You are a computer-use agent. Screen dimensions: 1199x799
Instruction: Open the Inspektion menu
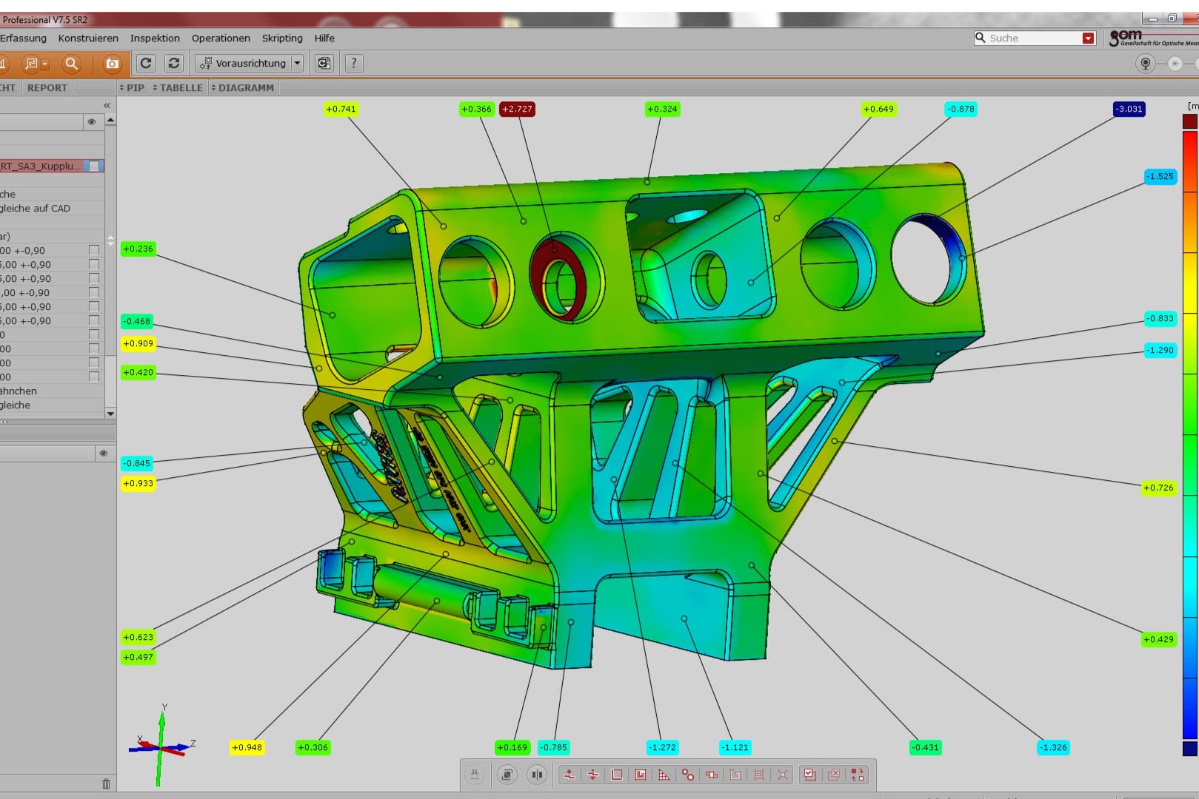tap(155, 38)
